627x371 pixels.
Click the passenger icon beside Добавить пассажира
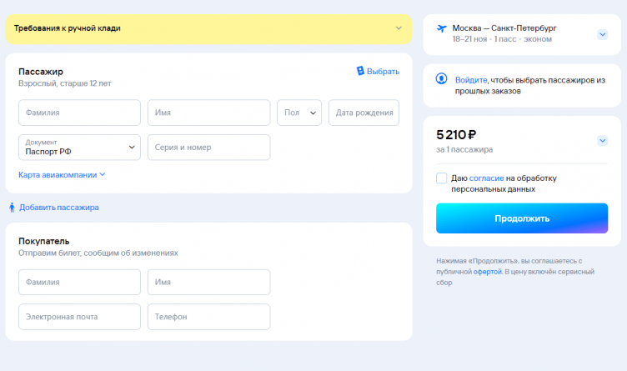(x=12, y=208)
